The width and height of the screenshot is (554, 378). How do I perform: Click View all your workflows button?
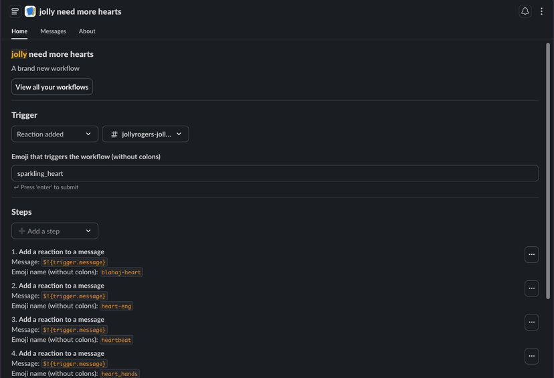52,87
